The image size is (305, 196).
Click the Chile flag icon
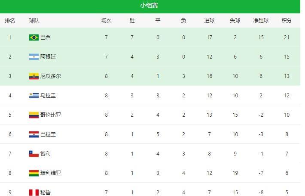click(x=34, y=154)
